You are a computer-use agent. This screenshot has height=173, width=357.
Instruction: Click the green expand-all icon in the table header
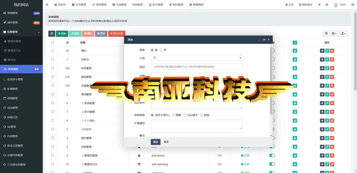295,43
